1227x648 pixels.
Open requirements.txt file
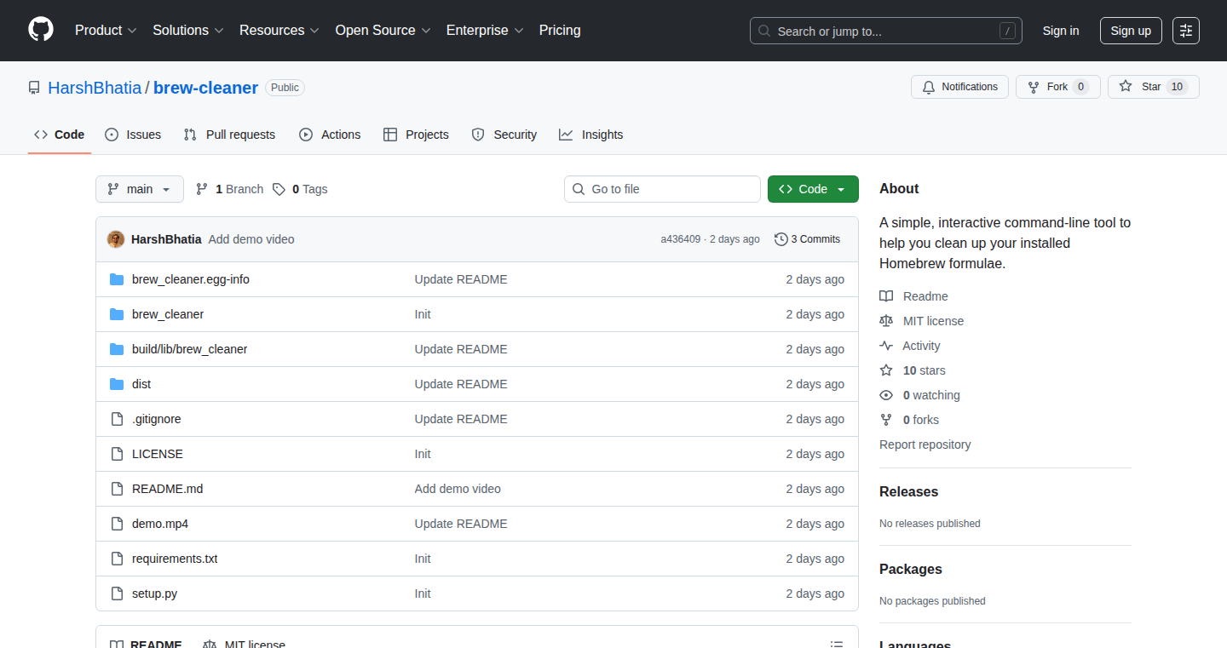coord(175,559)
